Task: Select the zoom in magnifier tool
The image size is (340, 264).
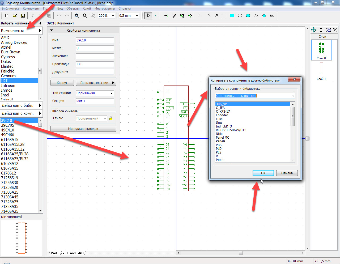Action: [x=77, y=16]
